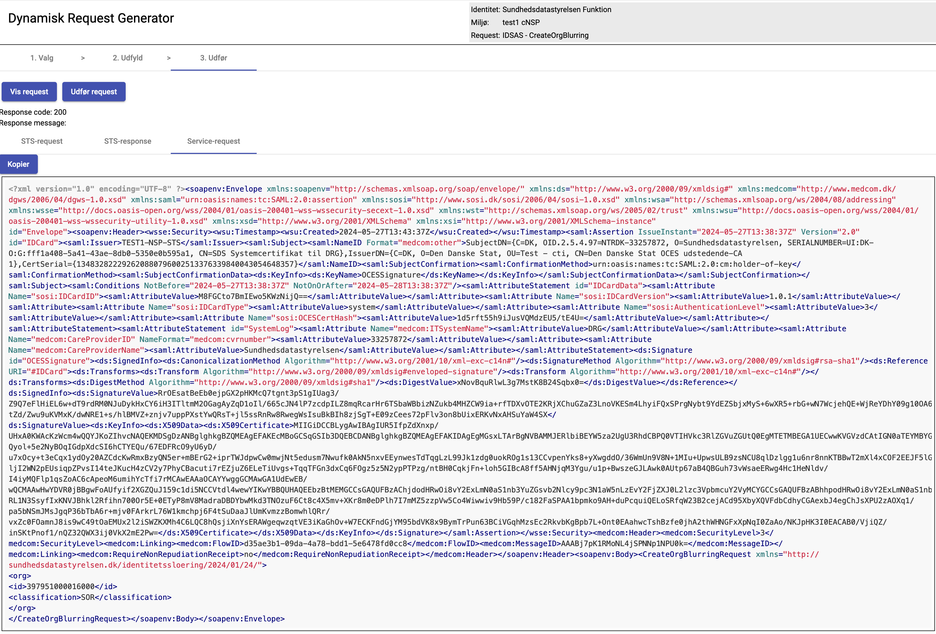Screen dimensions: 936x634
Task: Select the 3. Udfør step
Action: click(213, 58)
